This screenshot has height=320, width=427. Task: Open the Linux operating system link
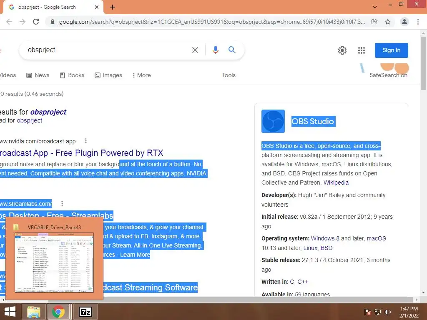pos(310,248)
